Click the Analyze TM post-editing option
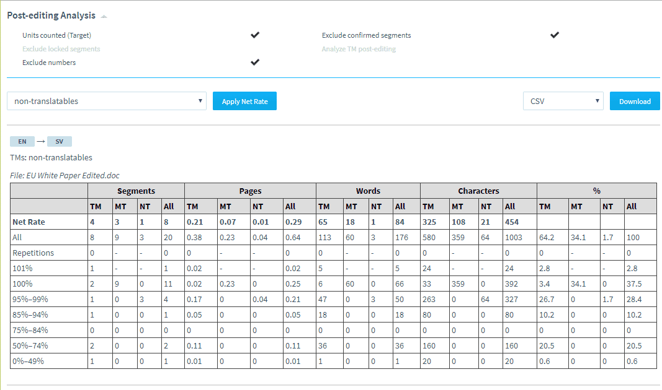This screenshot has width=662, height=390. [x=359, y=49]
